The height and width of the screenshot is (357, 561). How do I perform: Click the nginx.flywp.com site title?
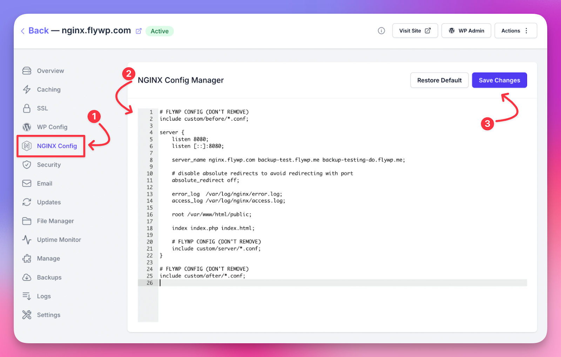tap(96, 31)
